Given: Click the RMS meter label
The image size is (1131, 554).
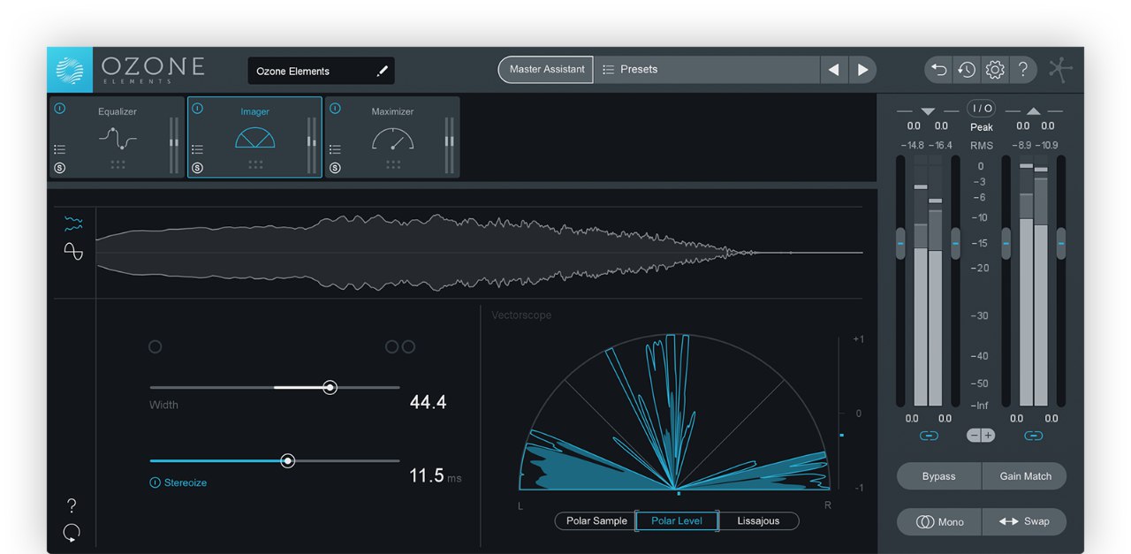Looking at the screenshot, I should click(x=982, y=146).
